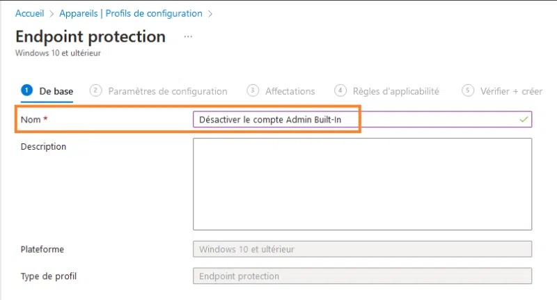This screenshot has height=300, width=557.
Task: Click the Type de profil field
Action: (362, 276)
